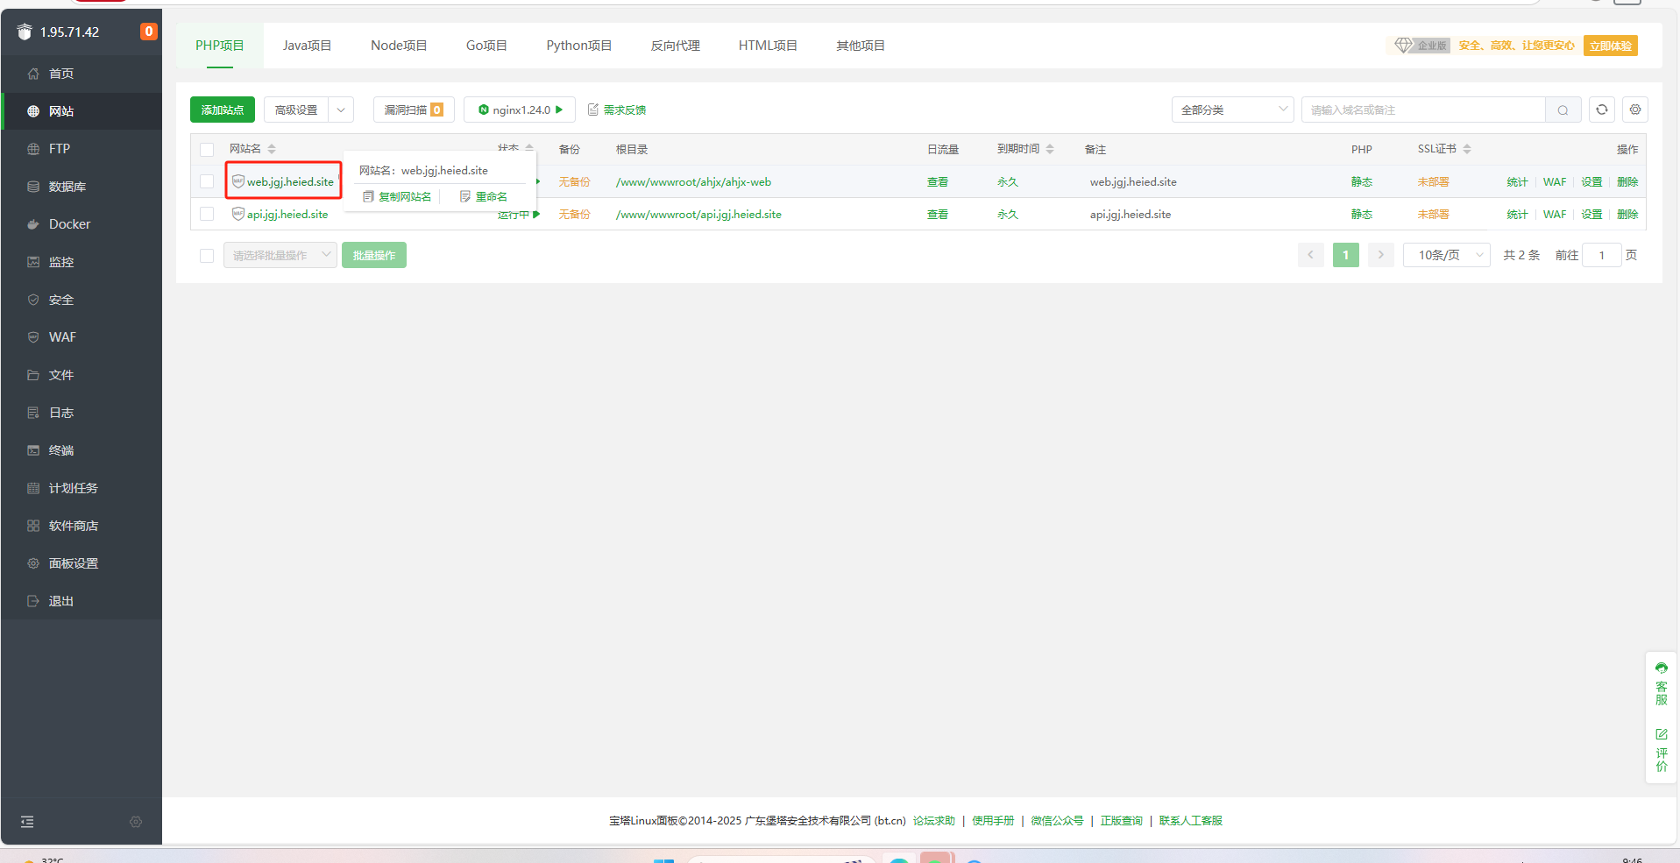Click the terminal icon beside 终端
This screenshot has height=863, width=1680.
(x=33, y=450)
